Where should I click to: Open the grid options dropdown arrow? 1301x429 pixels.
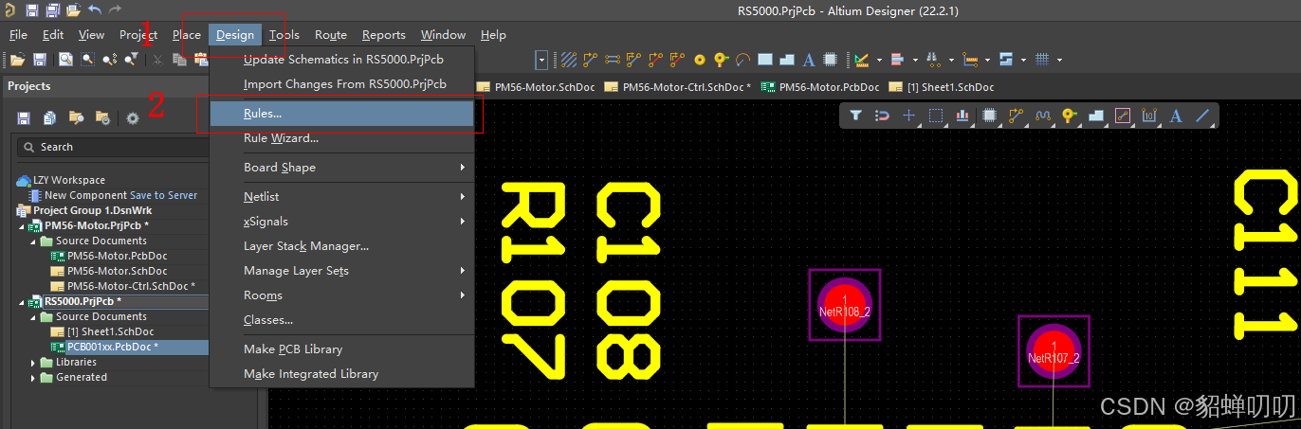1059,60
